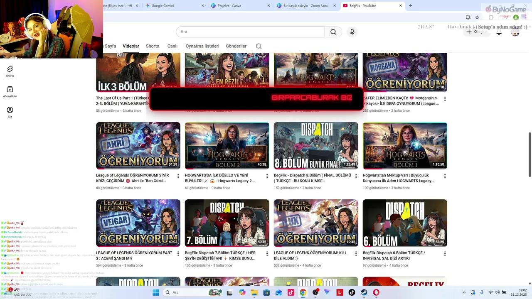Open Chrome extensions puzzle icon

point(491,17)
